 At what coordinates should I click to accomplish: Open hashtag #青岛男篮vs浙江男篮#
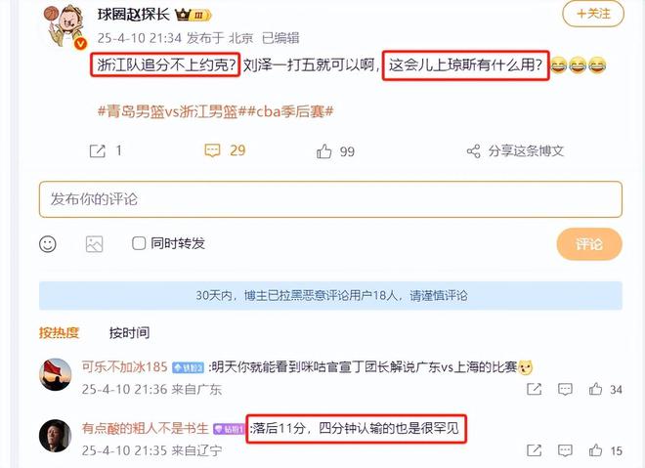click(172, 111)
